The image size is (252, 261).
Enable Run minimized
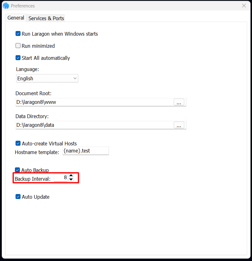(18, 46)
